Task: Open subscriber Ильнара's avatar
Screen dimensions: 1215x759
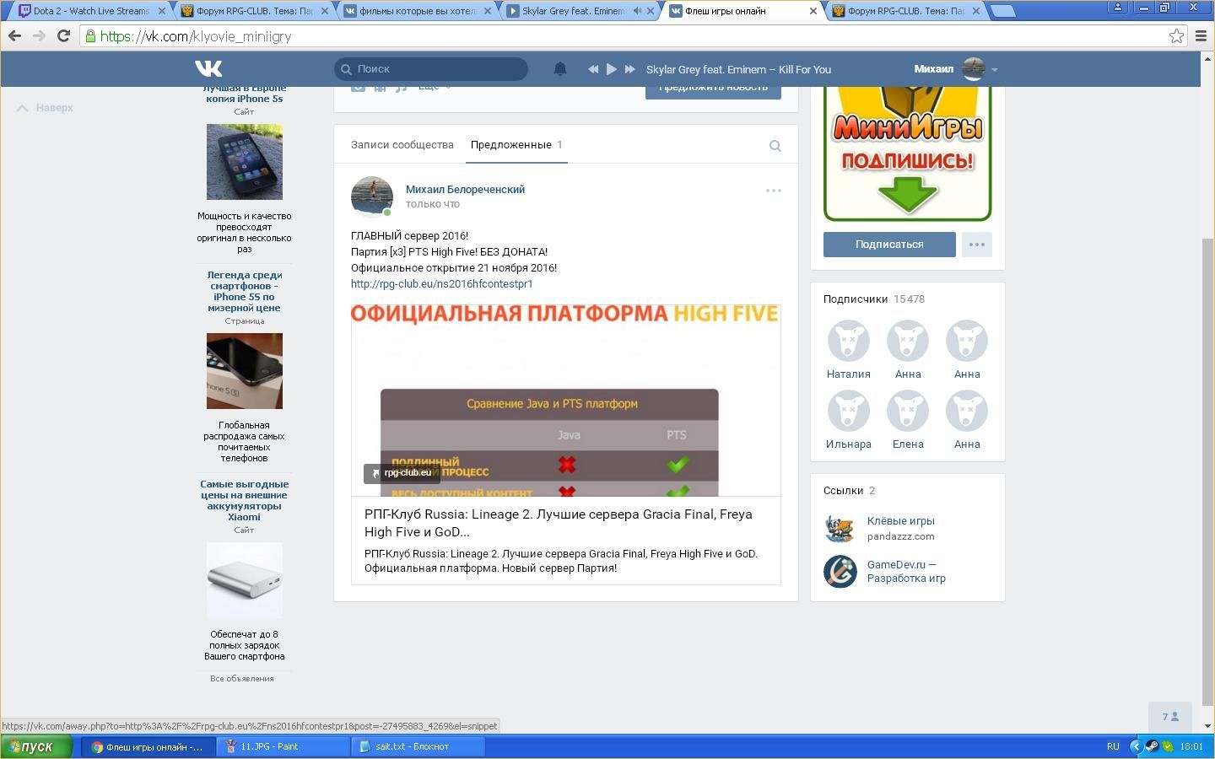Action: tap(849, 412)
